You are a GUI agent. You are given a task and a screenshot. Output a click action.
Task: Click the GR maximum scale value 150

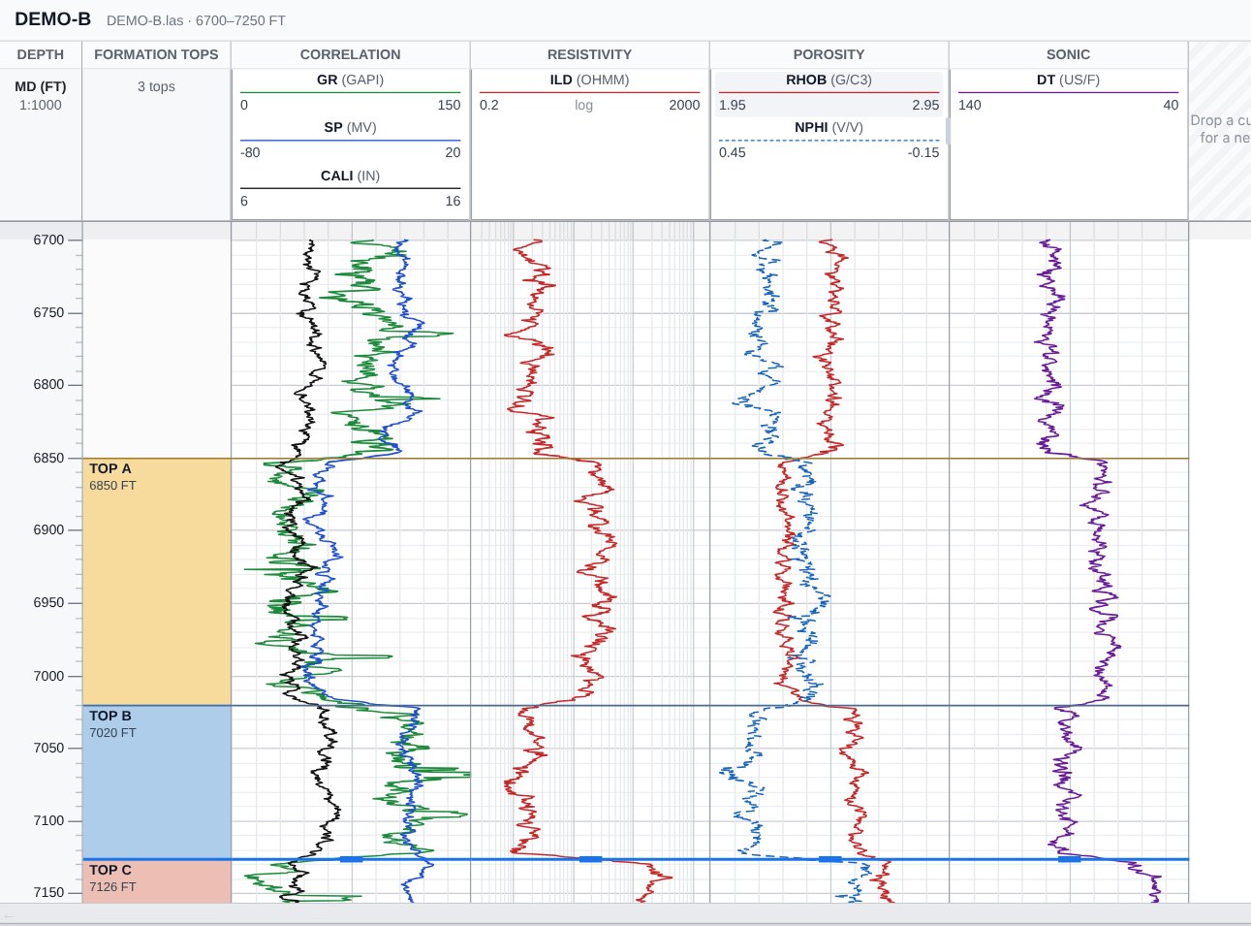click(449, 105)
